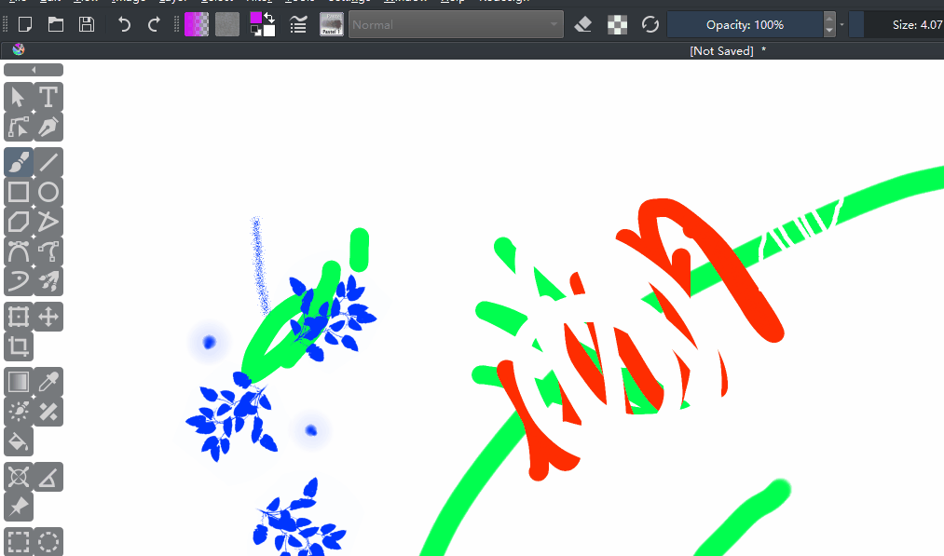This screenshot has width=944, height=556.
Task: Select the Select Shapes arrow tool
Action: (18, 97)
